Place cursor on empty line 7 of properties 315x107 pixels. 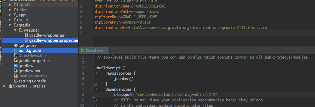pos(204,33)
